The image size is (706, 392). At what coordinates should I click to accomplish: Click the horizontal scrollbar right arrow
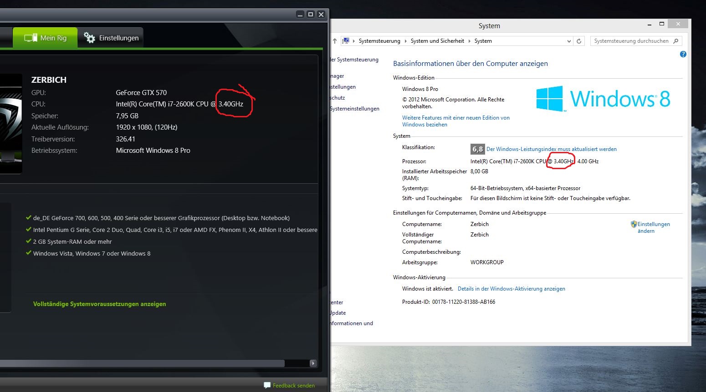click(313, 363)
